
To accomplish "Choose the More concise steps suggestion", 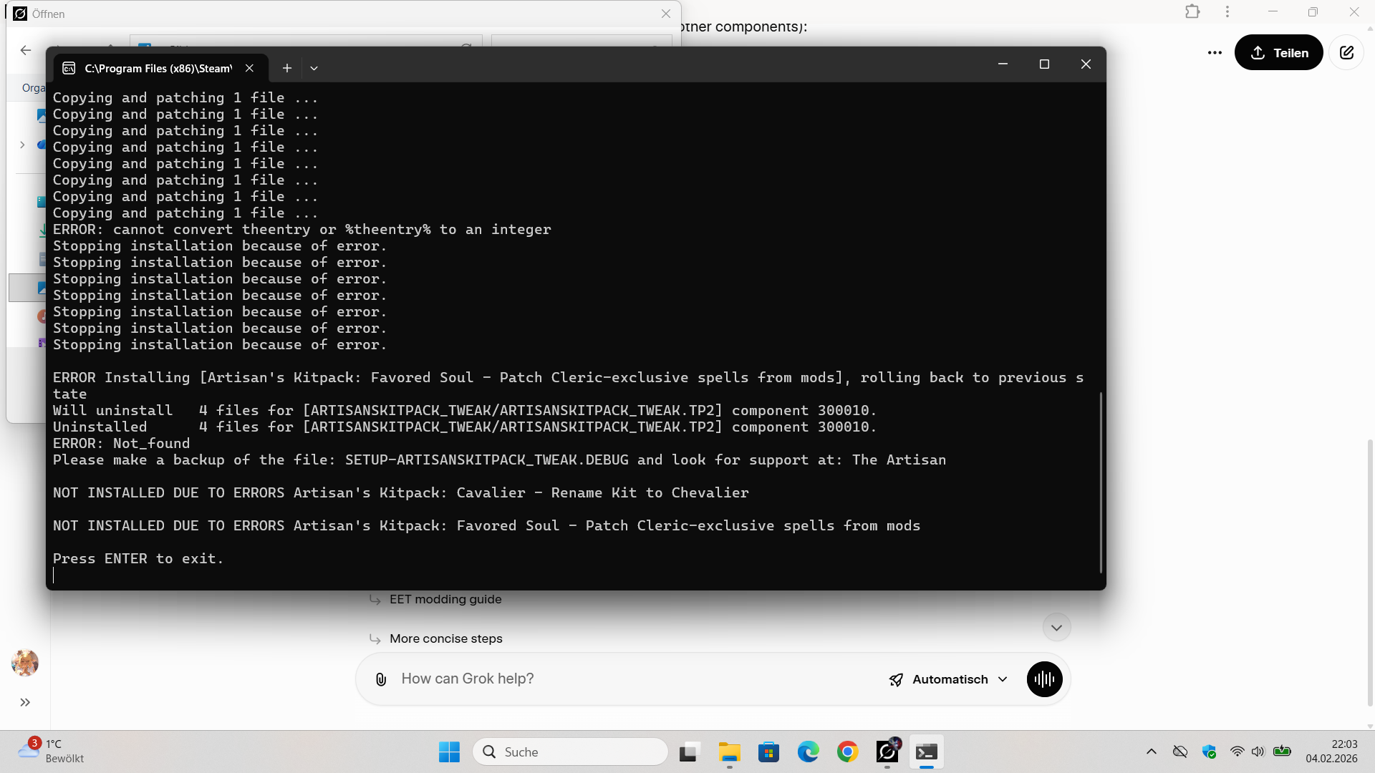I will (x=445, y=638).
